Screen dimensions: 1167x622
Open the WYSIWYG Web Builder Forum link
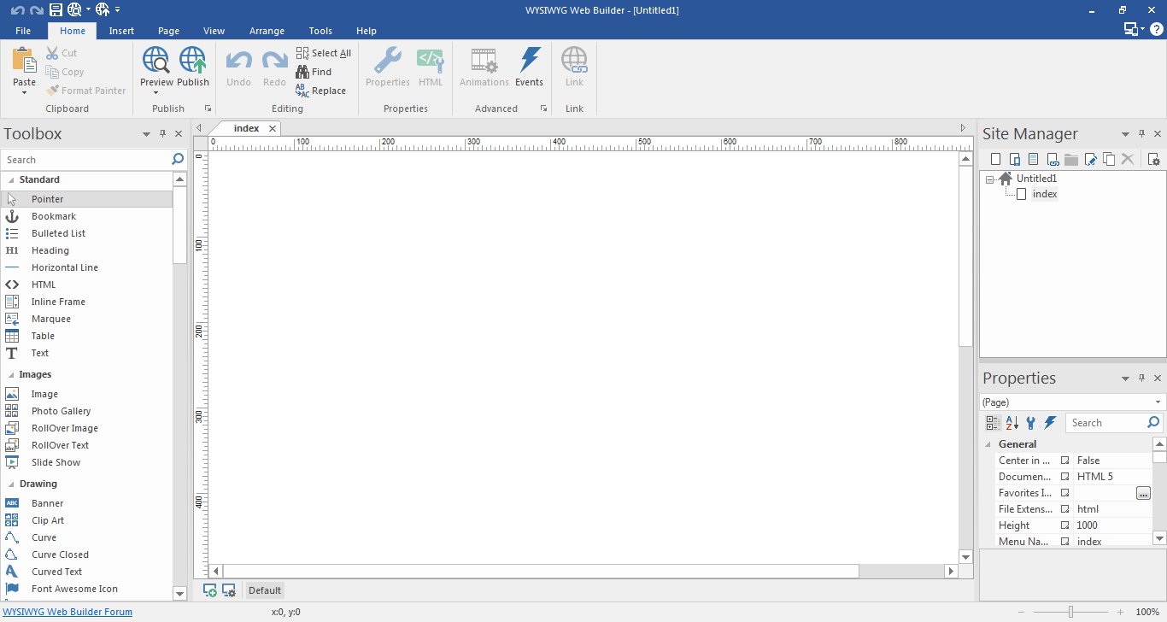[x=67, y=611]
